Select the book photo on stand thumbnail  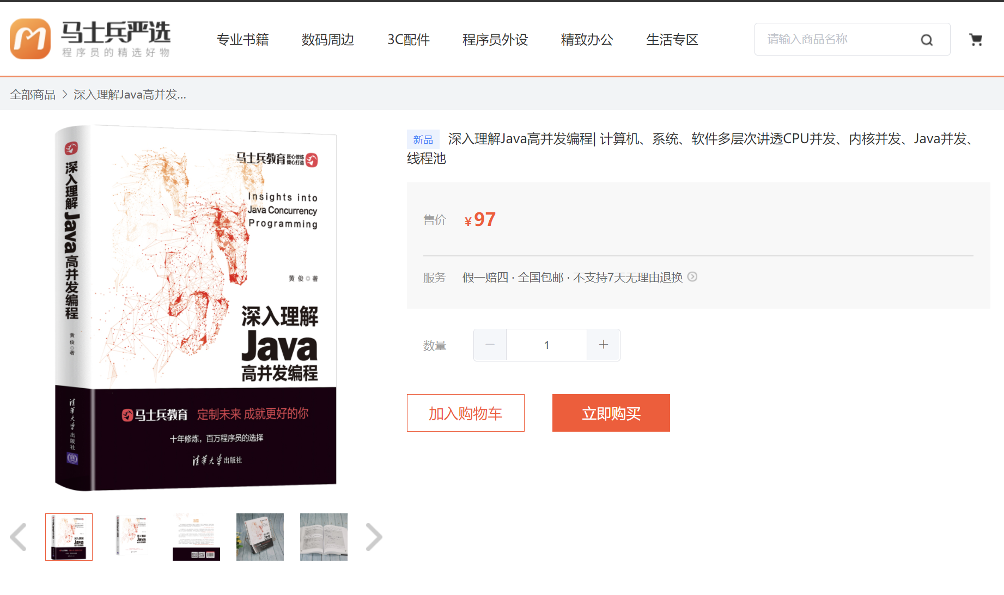(260, 537)
